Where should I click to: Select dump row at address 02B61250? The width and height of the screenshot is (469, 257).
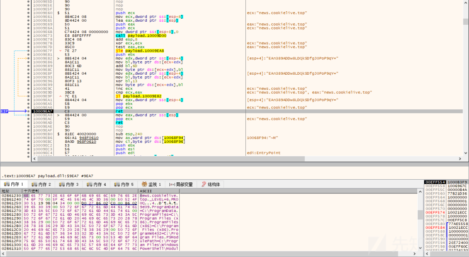(90, 203)
